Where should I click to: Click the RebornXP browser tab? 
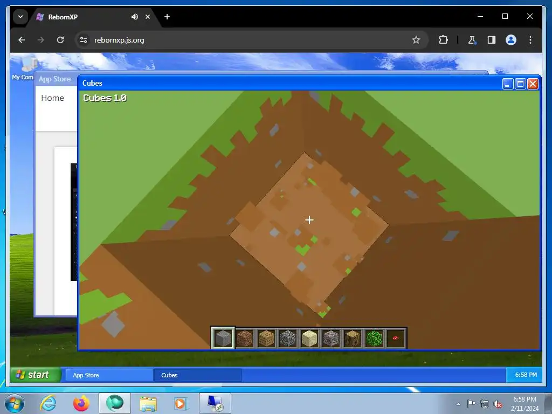(x=93, y=17)
